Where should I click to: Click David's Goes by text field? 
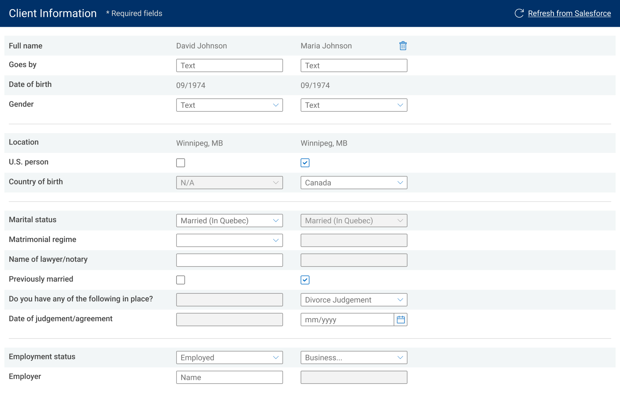(x=229, y=66)
